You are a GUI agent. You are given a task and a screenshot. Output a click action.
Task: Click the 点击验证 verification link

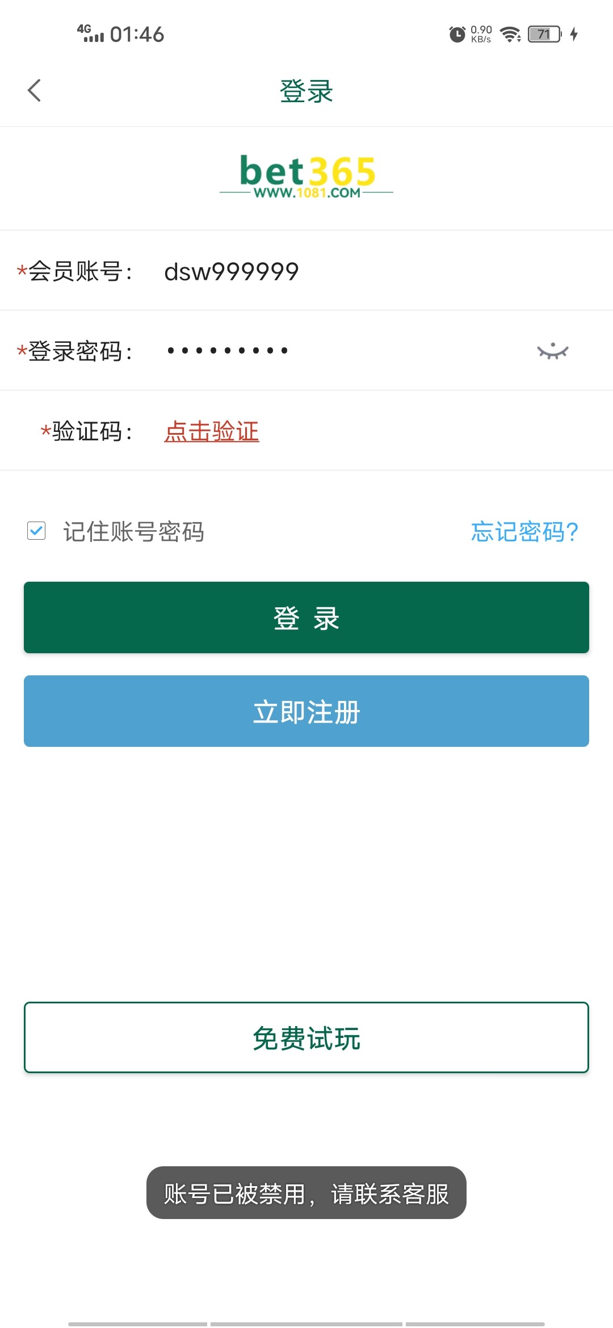click(211, 431)
